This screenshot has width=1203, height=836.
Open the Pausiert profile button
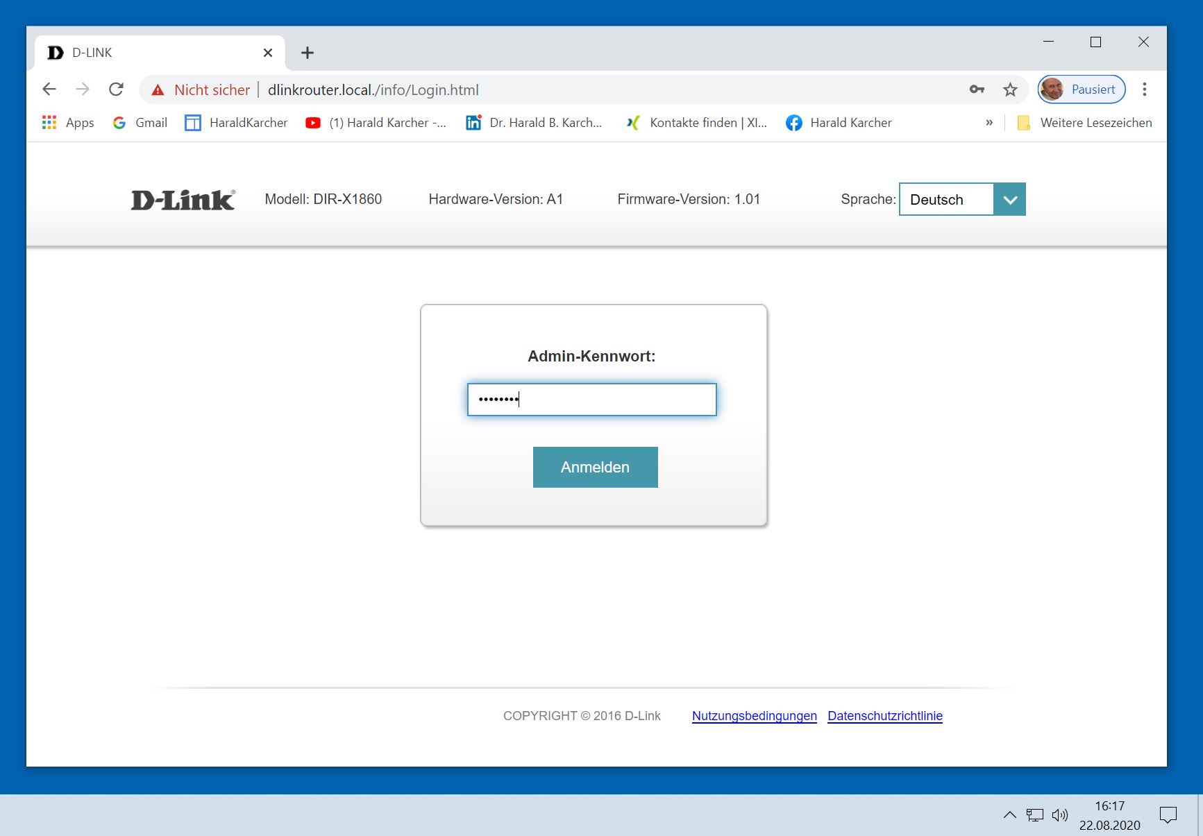1082,89
